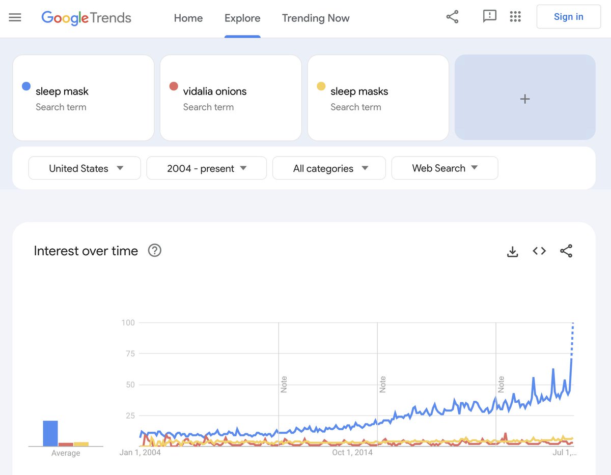Open the Trending Now tab
The height and width of the screenshot is (475, 611).
click(316, 18)
